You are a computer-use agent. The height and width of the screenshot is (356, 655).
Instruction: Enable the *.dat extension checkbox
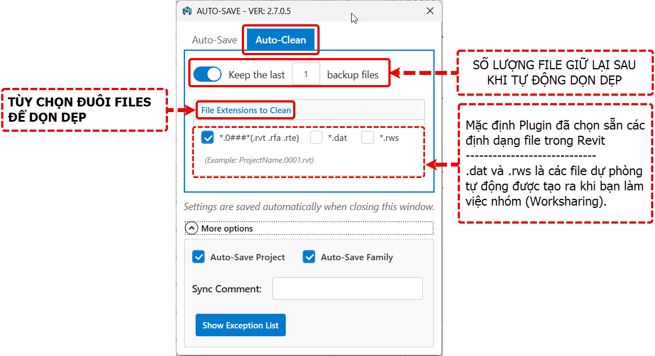click(316, 137)
